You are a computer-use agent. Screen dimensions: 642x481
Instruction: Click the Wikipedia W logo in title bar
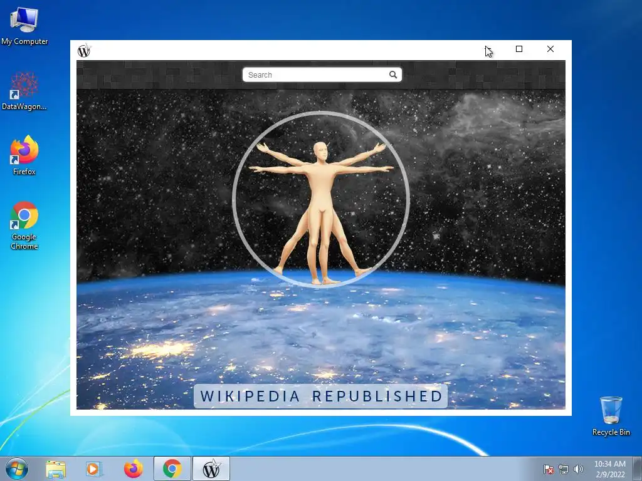pyautogui.click(x=84, y=51)
